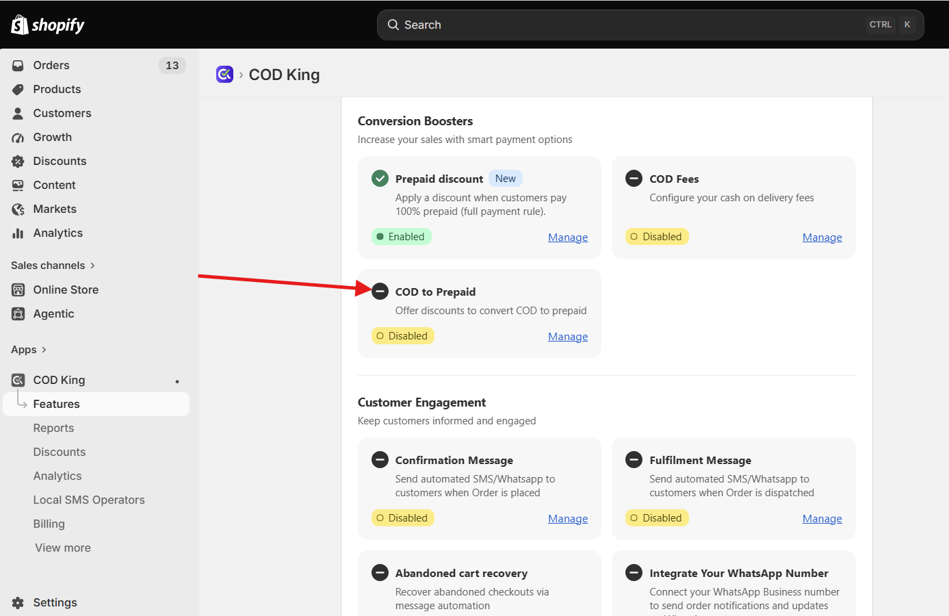Viewport: 949px width, 616px height.
Task: Manage the COD to Prepaid feature
Action: [568, 337]
